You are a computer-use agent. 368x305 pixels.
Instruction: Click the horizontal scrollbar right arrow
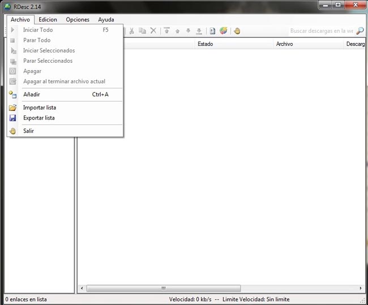(x=361, y=289)
